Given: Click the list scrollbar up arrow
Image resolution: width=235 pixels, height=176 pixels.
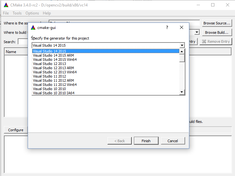Looking at the screenshot, I should 182,51.
